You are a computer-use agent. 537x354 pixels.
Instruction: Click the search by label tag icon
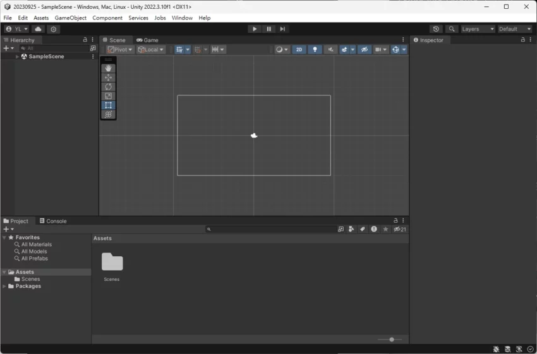point(363,229)
